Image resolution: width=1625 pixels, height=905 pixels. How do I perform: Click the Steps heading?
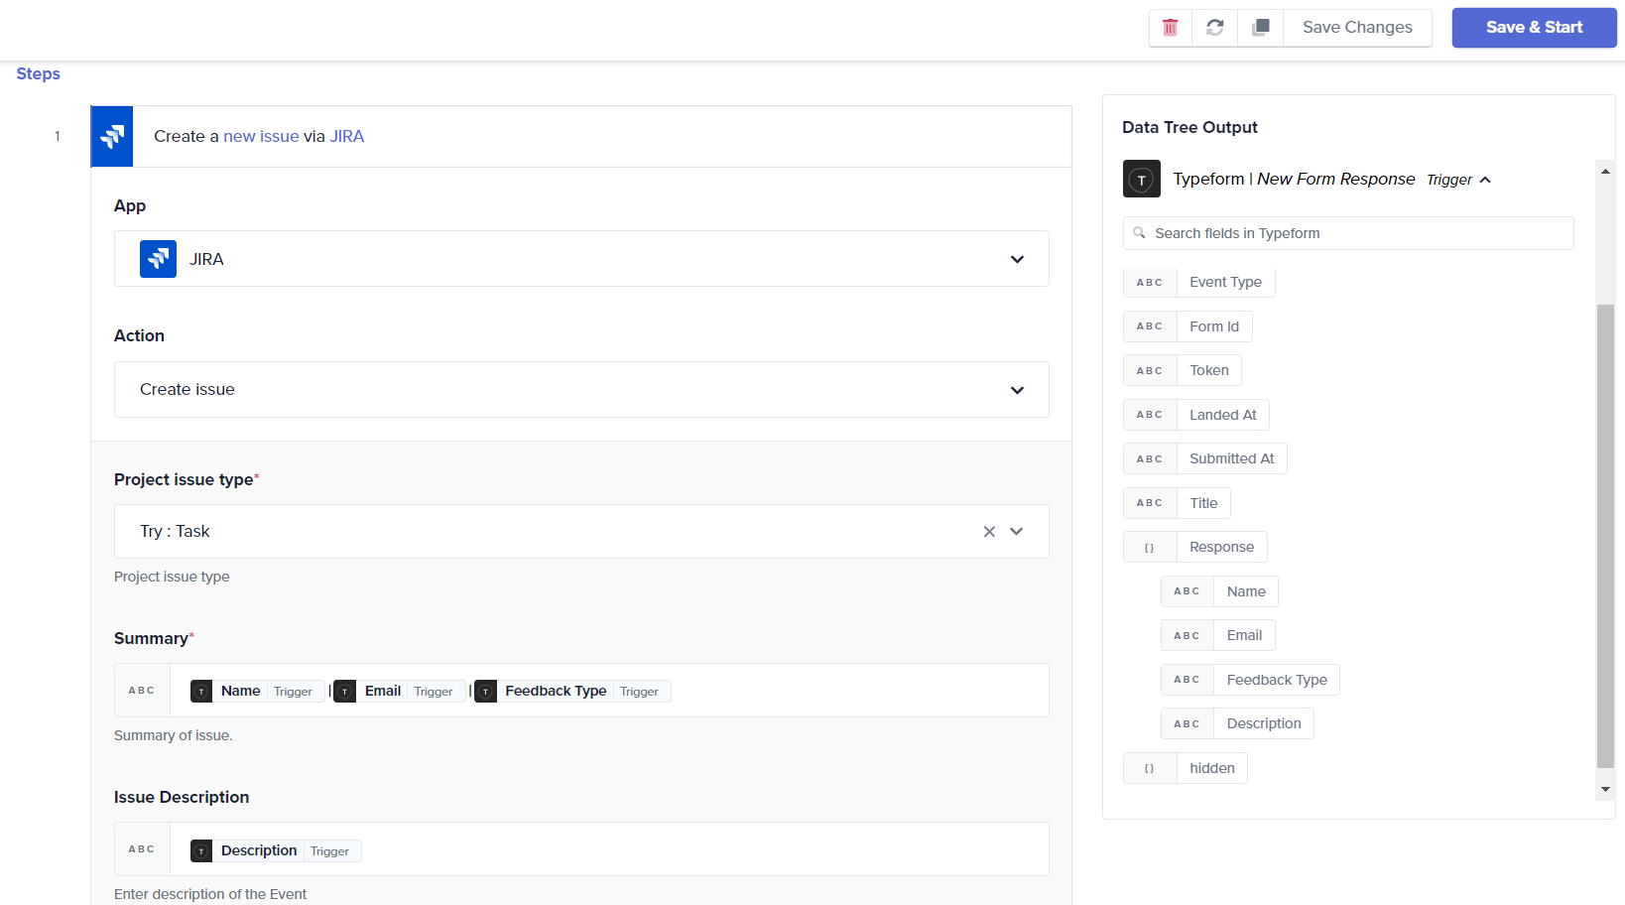pos(39,74)
